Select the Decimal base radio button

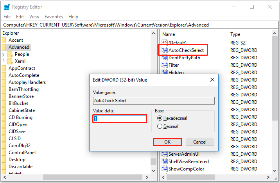(x=160, y=126)
